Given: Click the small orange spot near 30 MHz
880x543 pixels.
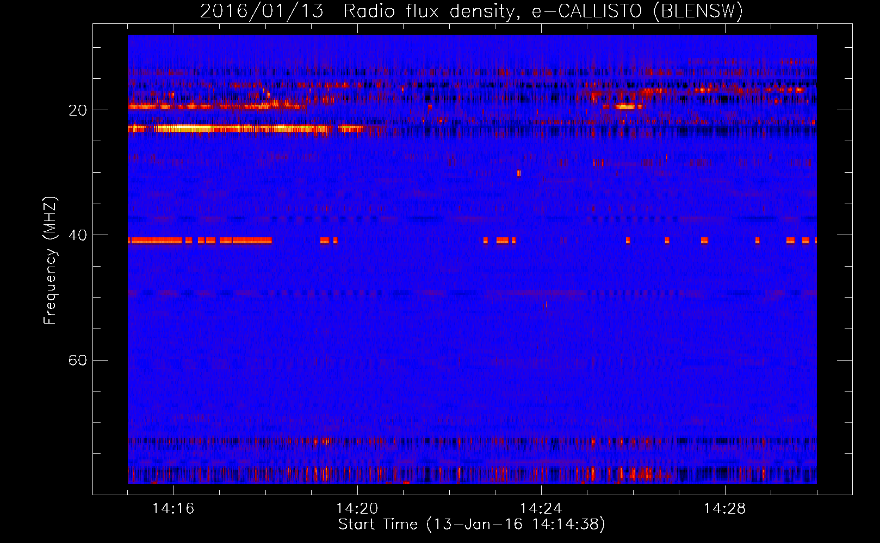Looking at the screenshot, I should pos(519,173).
